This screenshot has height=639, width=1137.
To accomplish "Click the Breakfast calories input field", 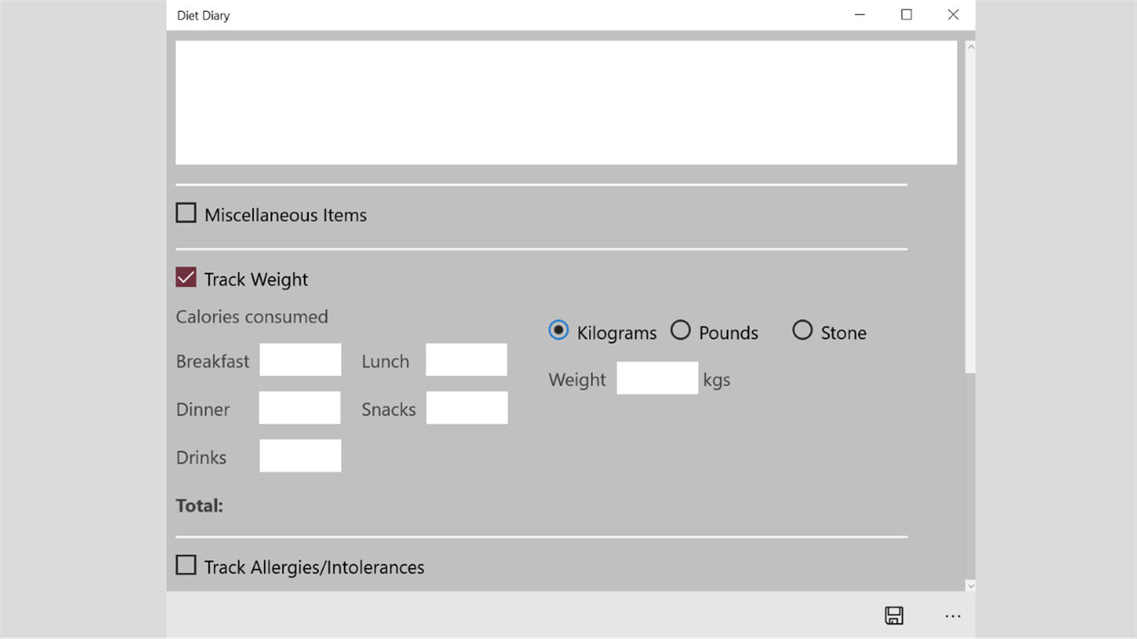I will (x=300, y=360).
